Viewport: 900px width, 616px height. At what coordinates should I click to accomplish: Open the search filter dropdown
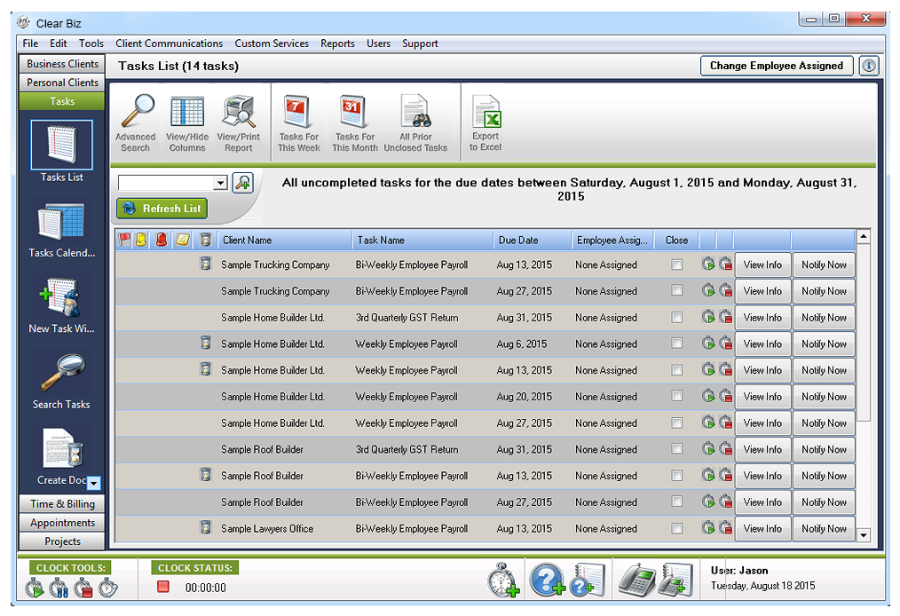click(220, 182)
